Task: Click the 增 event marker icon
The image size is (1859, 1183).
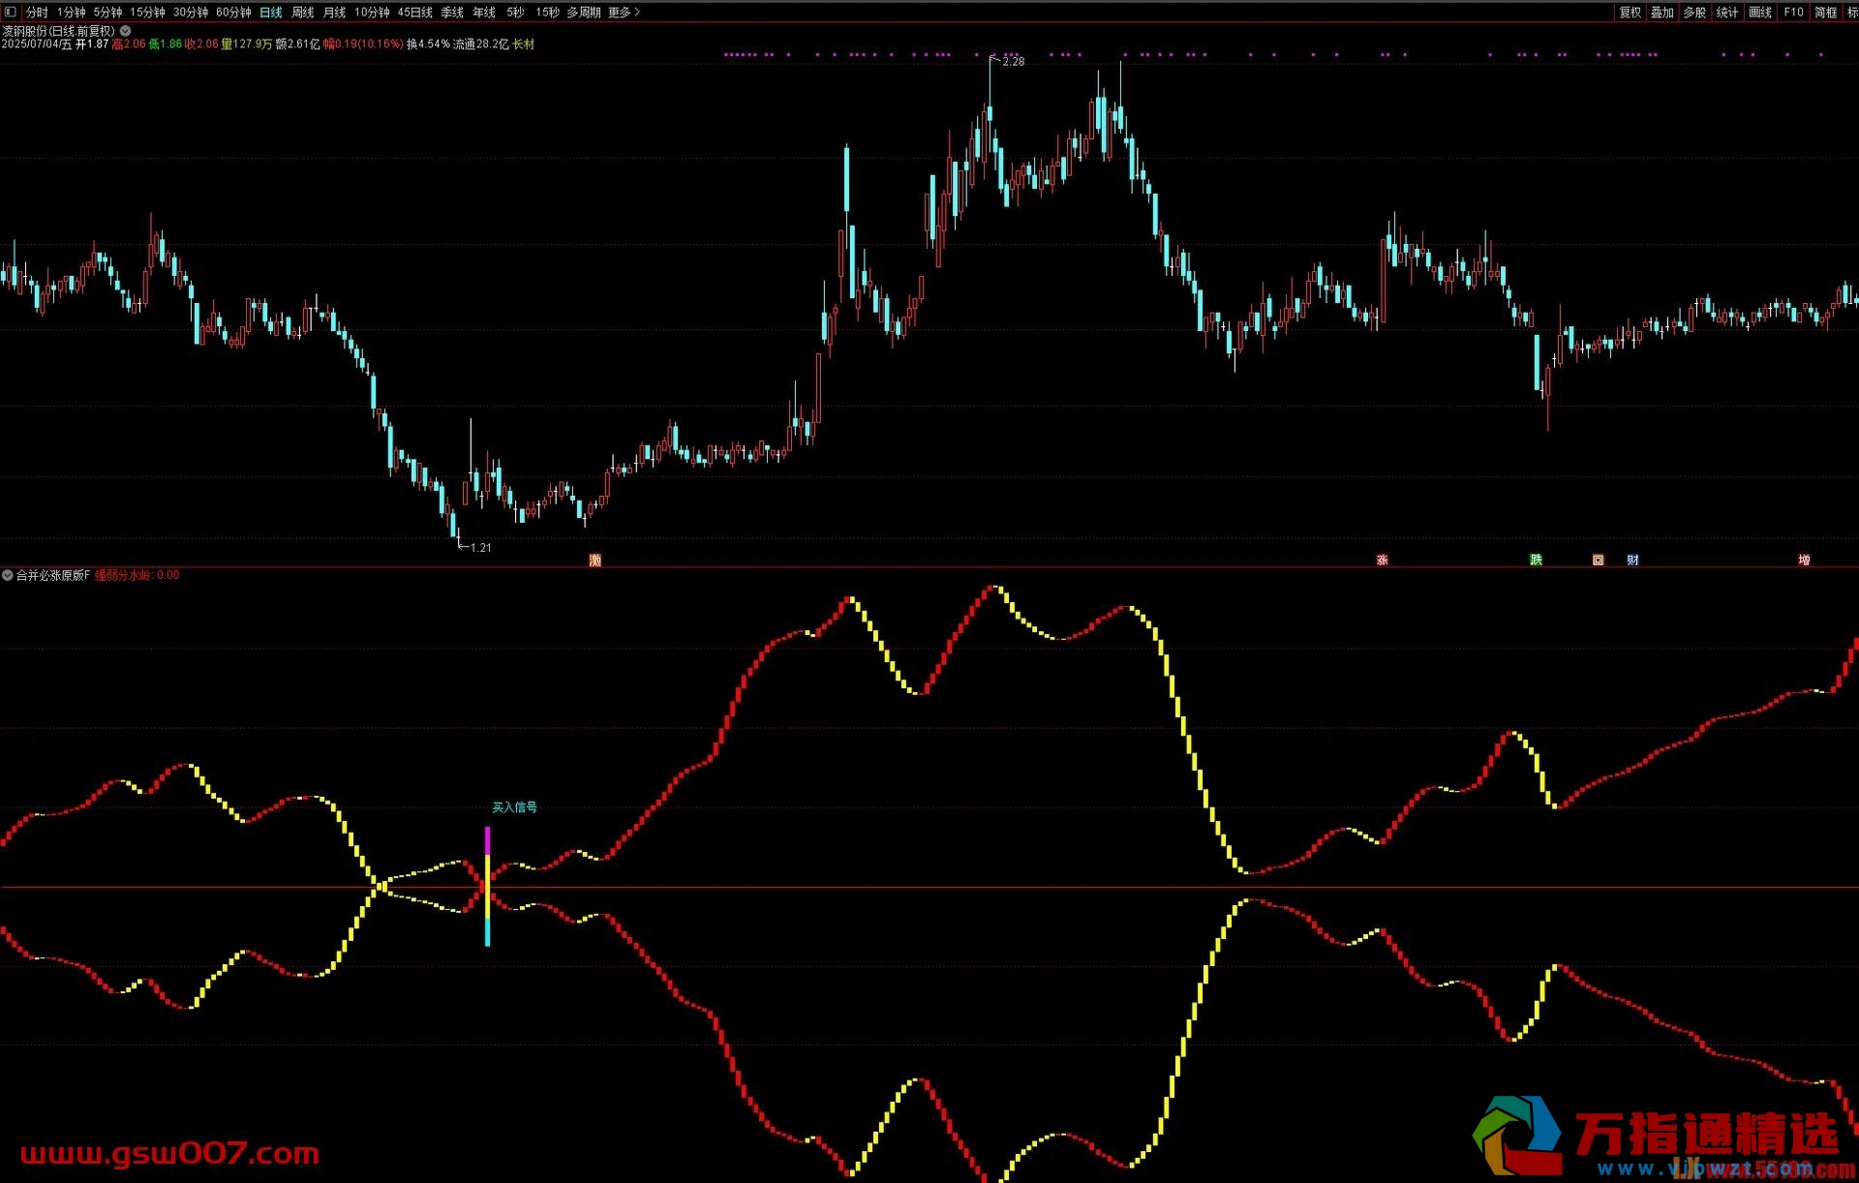Action: point(1804,560)
